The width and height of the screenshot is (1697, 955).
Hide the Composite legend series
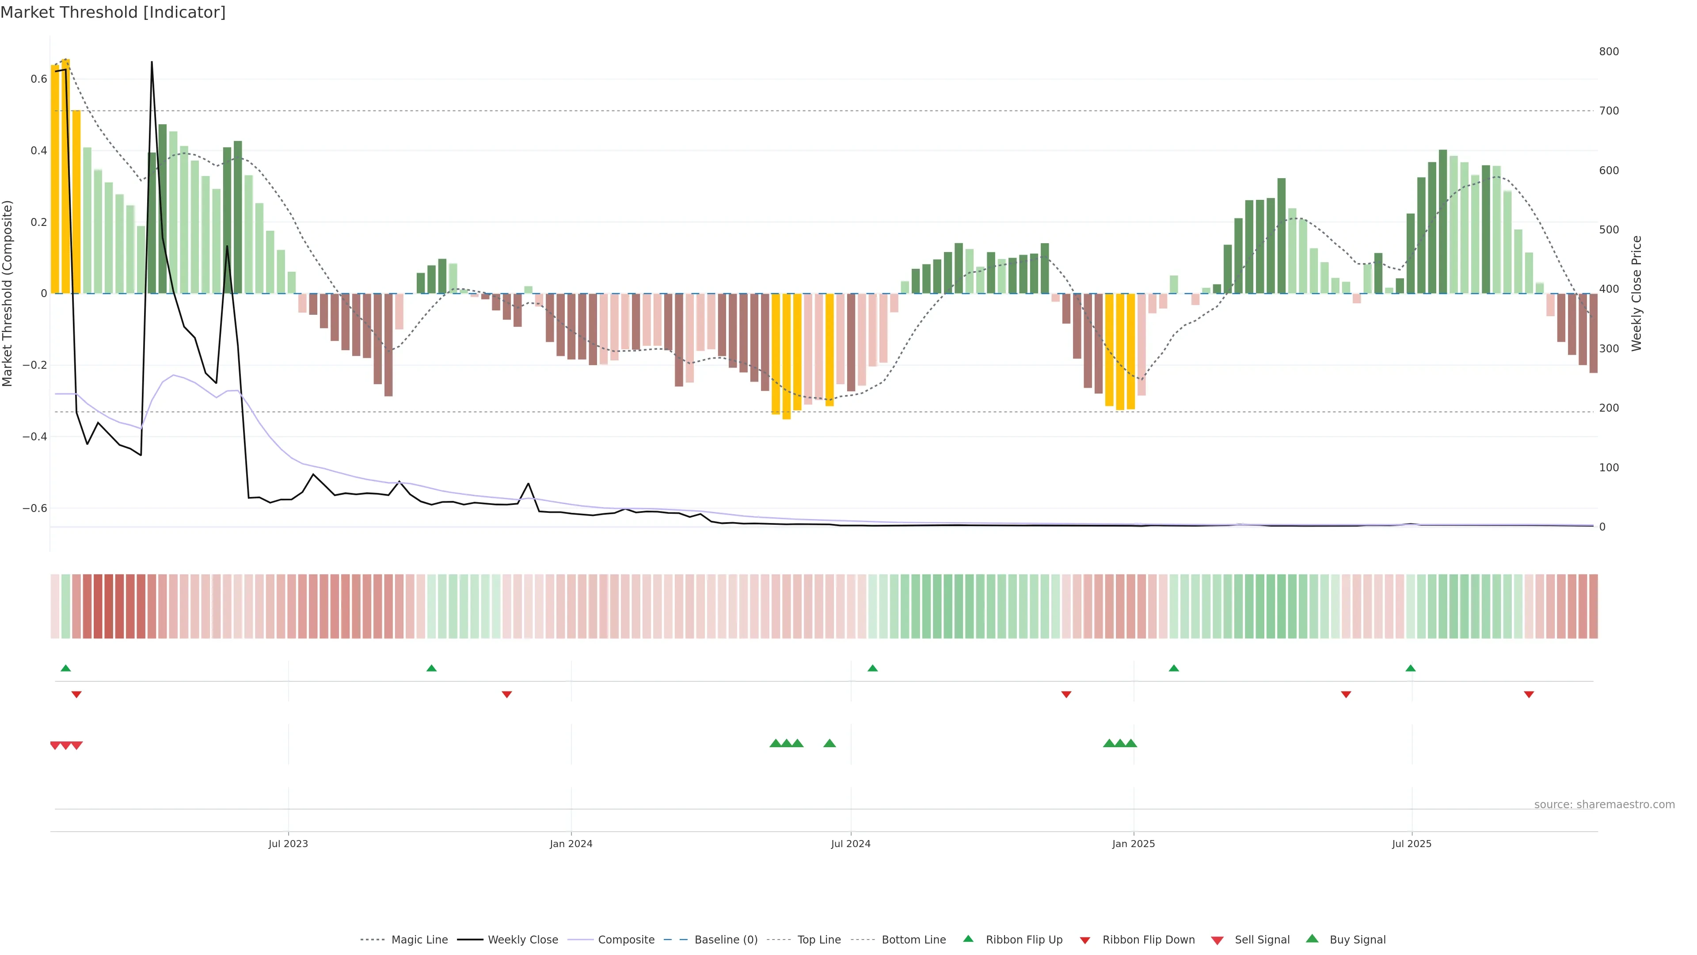click(626, 940)
